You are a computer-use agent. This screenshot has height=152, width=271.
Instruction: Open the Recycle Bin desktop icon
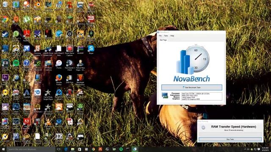pos(5,5)
